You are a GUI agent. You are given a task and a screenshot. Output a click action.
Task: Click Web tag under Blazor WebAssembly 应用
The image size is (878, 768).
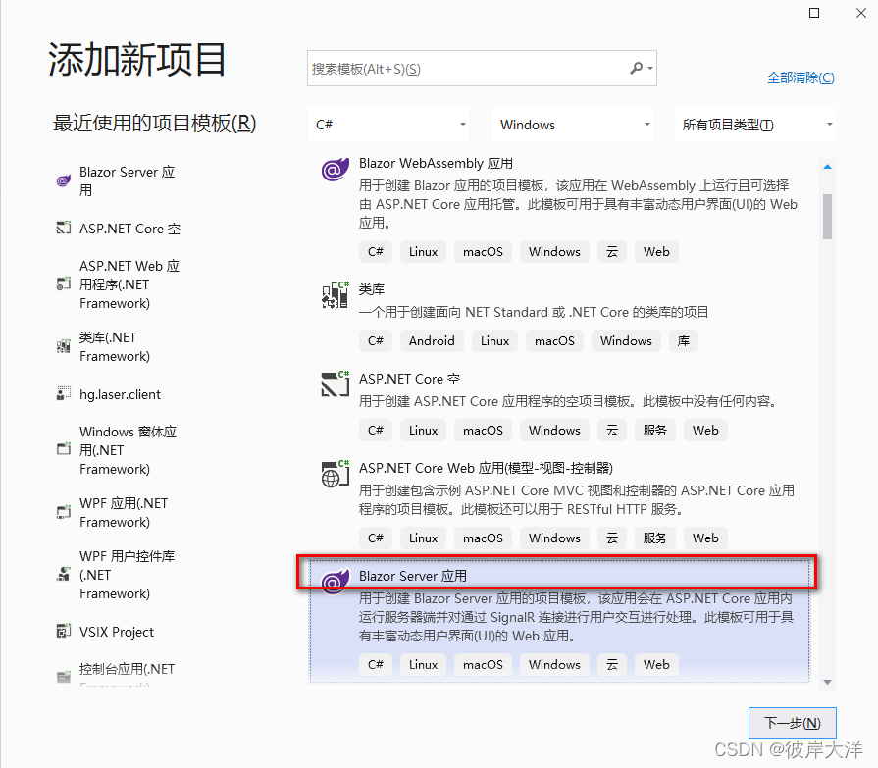[656, 251]
